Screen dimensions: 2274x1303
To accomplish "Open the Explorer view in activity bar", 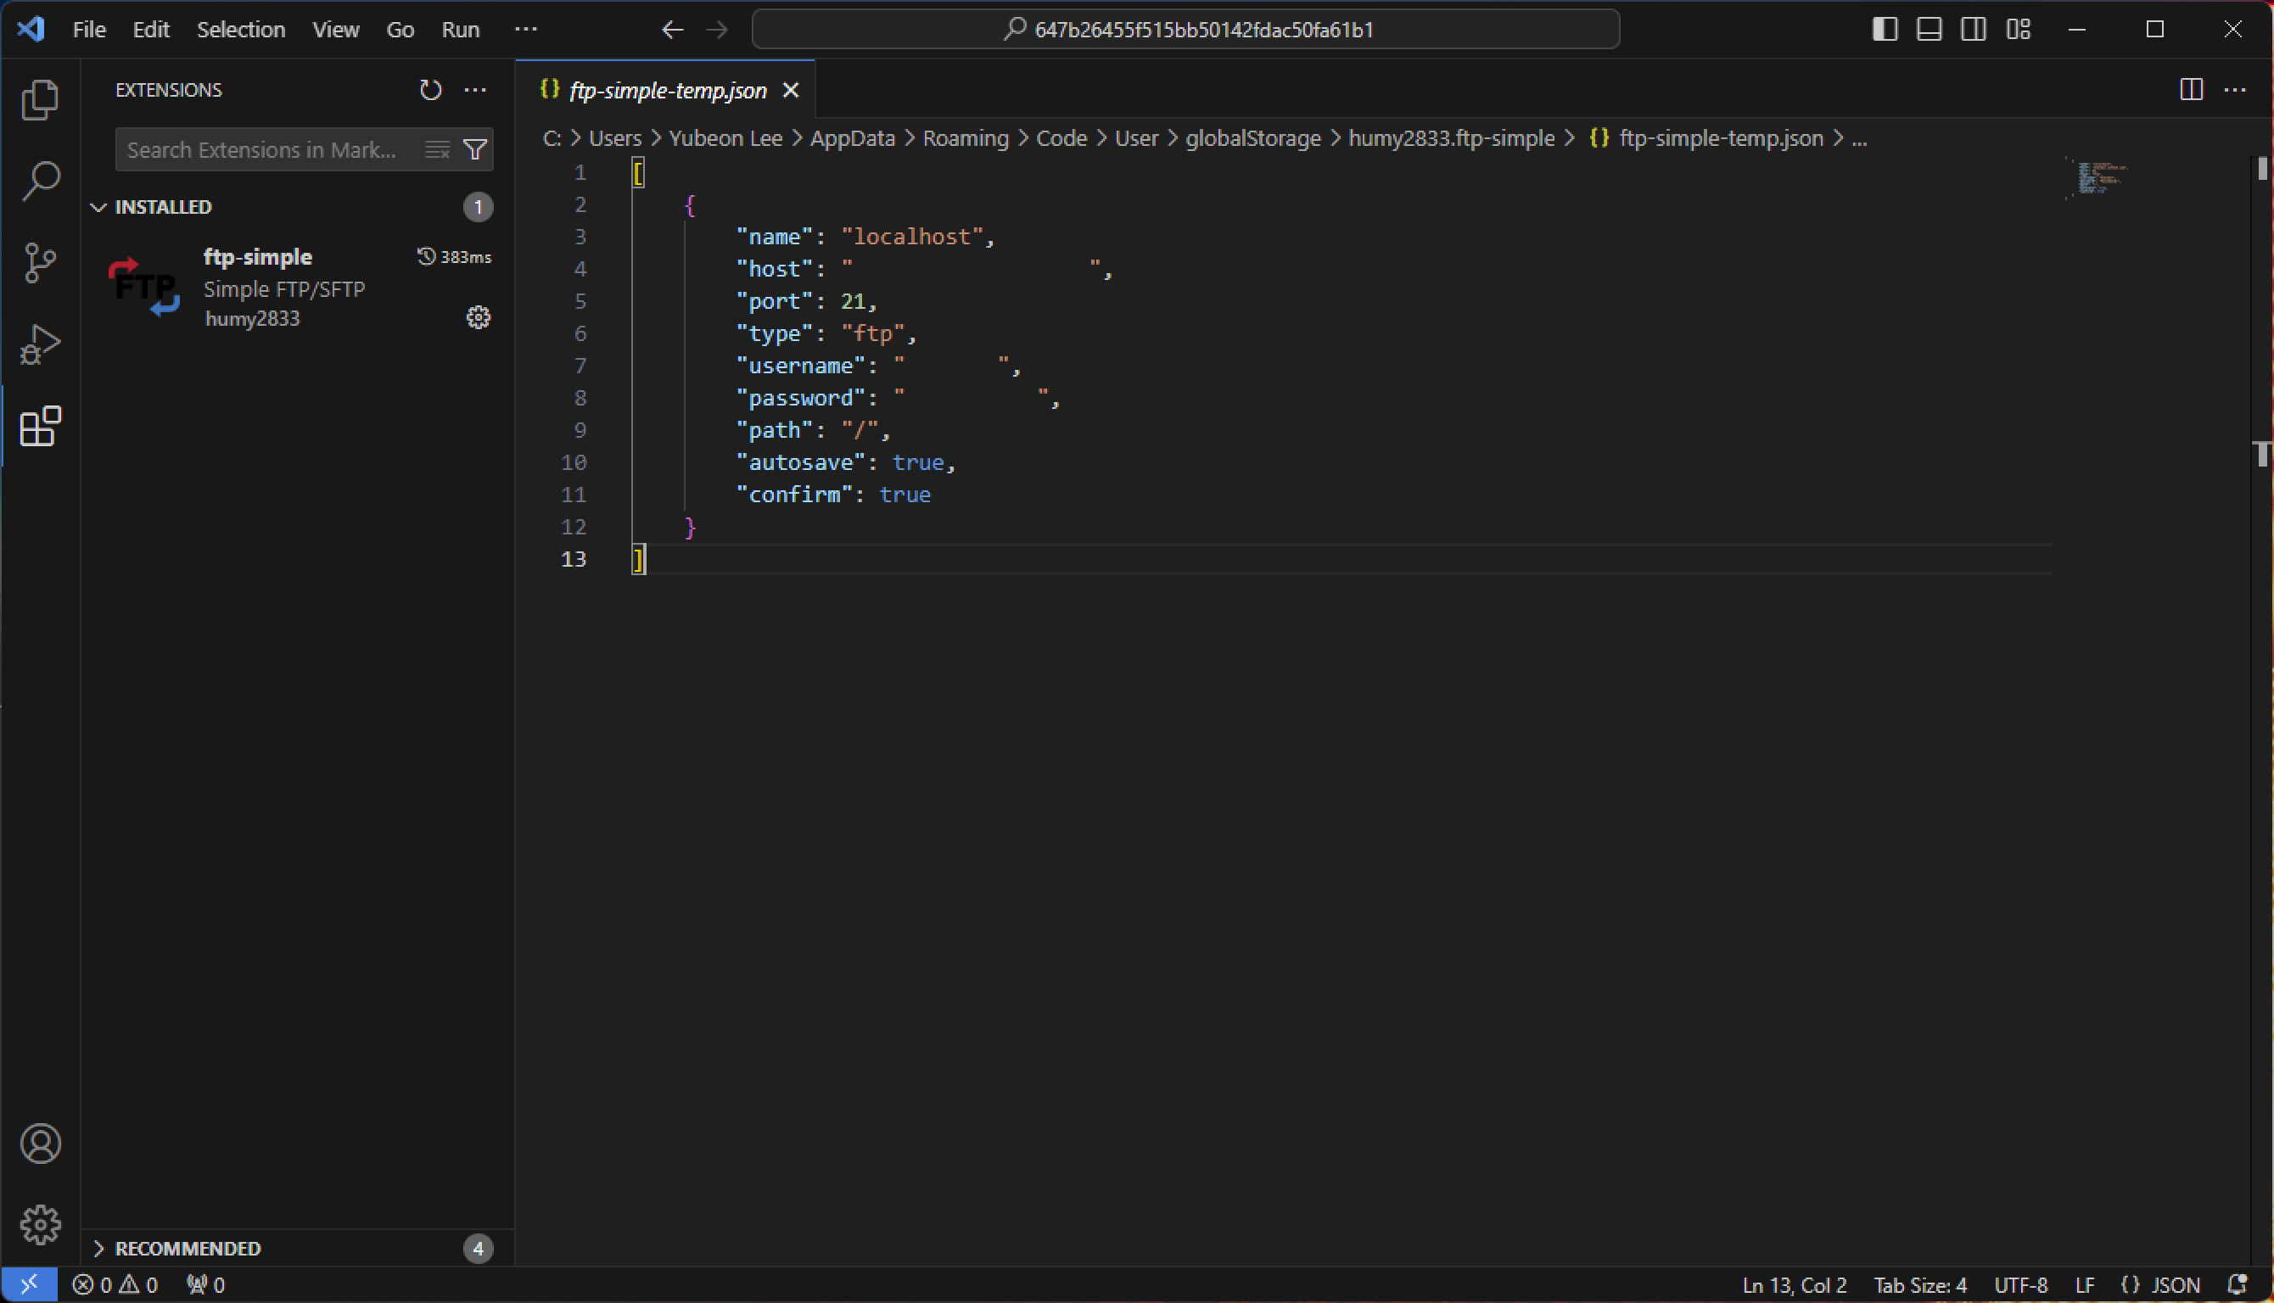I will coord(40,99).
